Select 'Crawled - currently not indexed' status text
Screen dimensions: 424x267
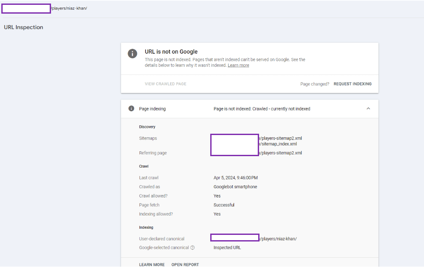pos(281,109)
